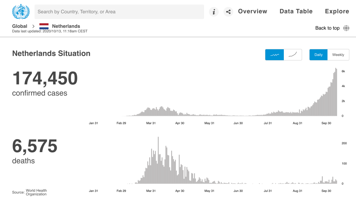Switch chart to Daily view
356x202 pixels.
[318, 55]
